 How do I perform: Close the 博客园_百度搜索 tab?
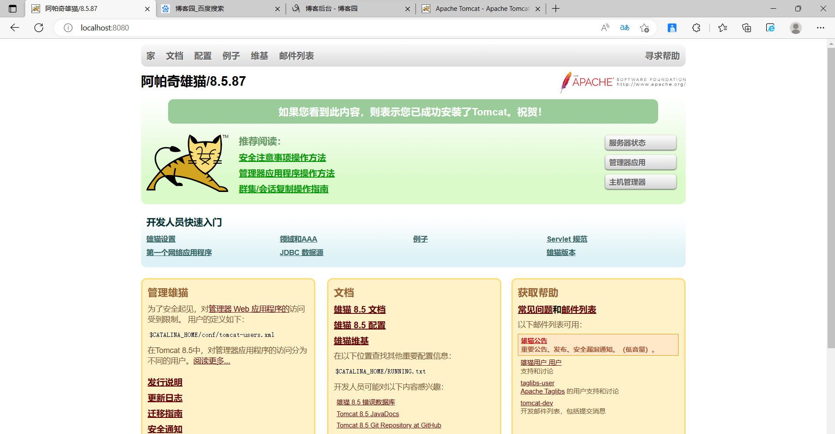click(277, 9)
